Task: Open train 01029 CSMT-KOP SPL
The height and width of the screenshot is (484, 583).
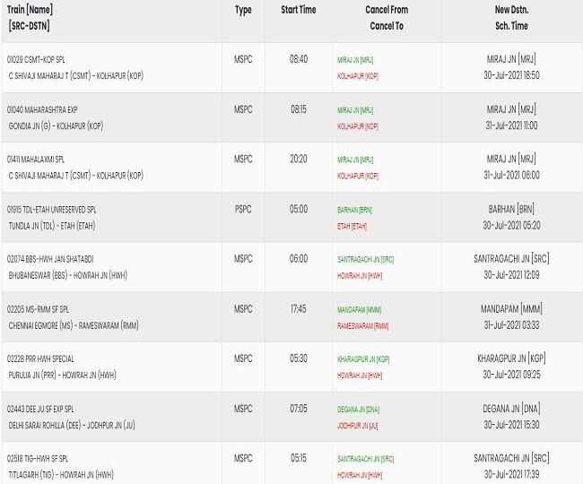Action: [36, 59]
